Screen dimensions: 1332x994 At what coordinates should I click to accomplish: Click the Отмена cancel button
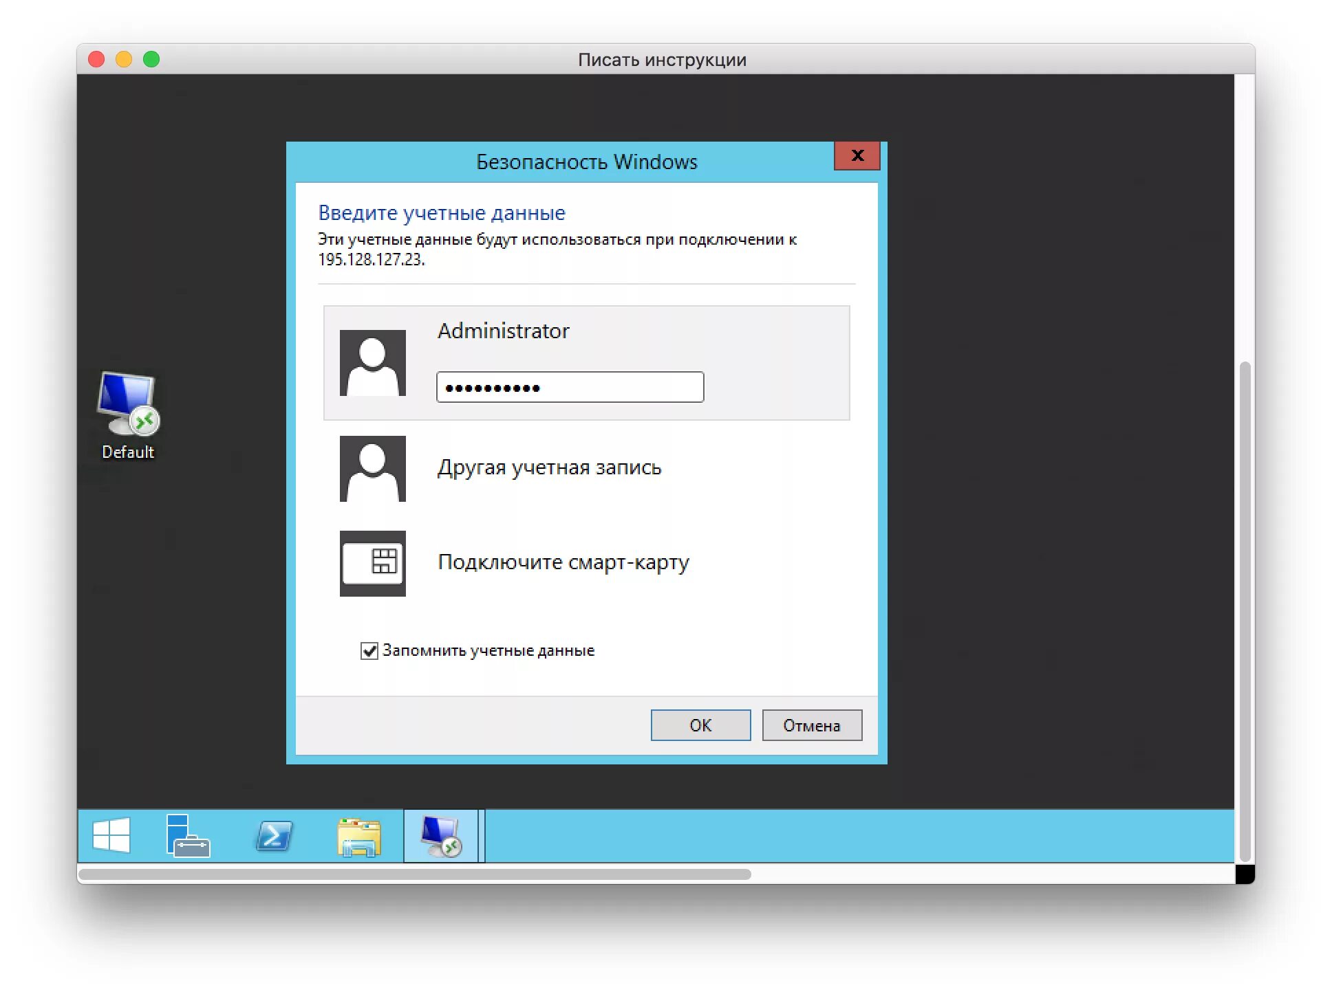(x=812, y=725)
